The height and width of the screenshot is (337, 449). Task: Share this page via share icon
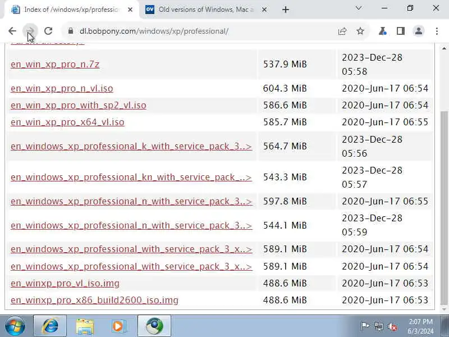pos(342,31)
